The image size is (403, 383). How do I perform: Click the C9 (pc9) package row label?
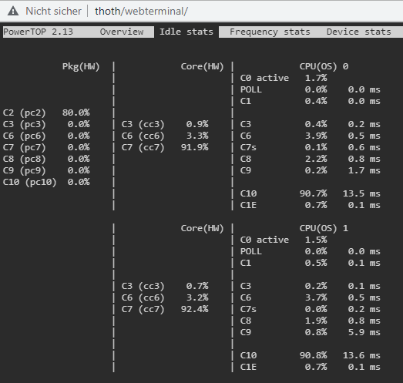click(x=25, y=170)
